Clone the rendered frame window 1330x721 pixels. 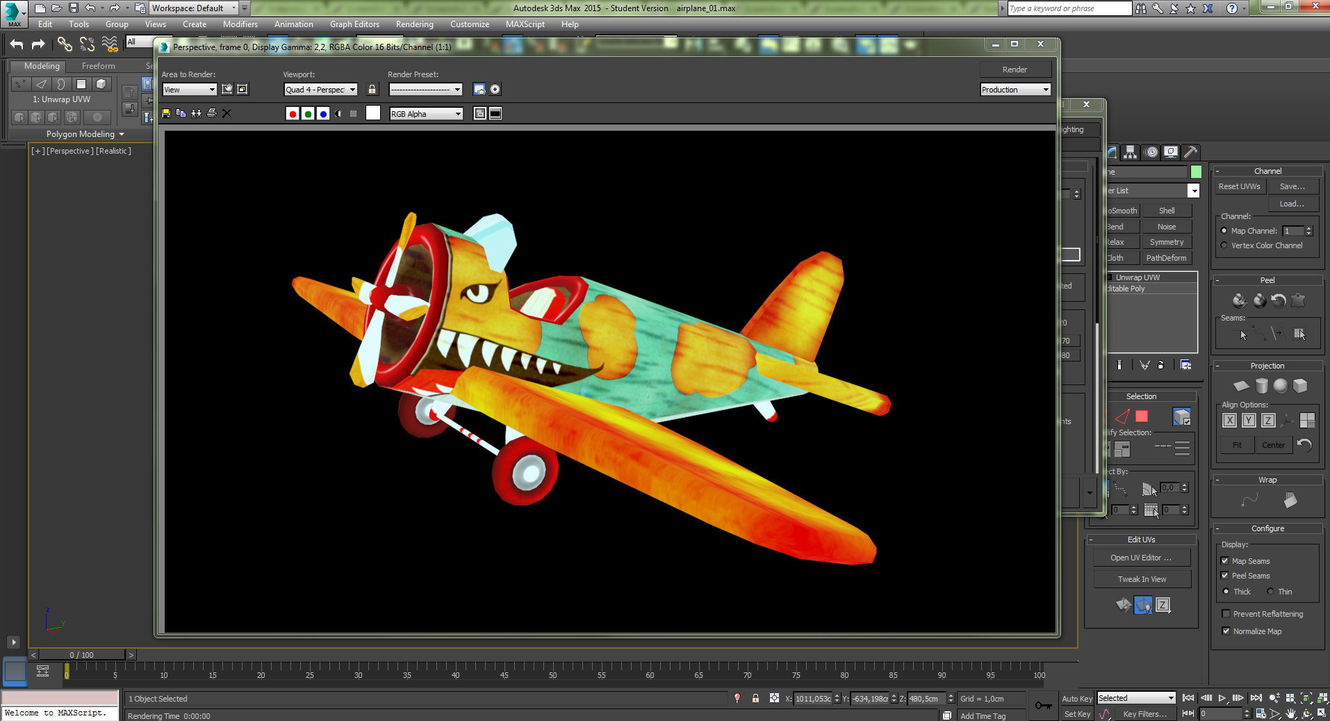[x=197, y=113]
